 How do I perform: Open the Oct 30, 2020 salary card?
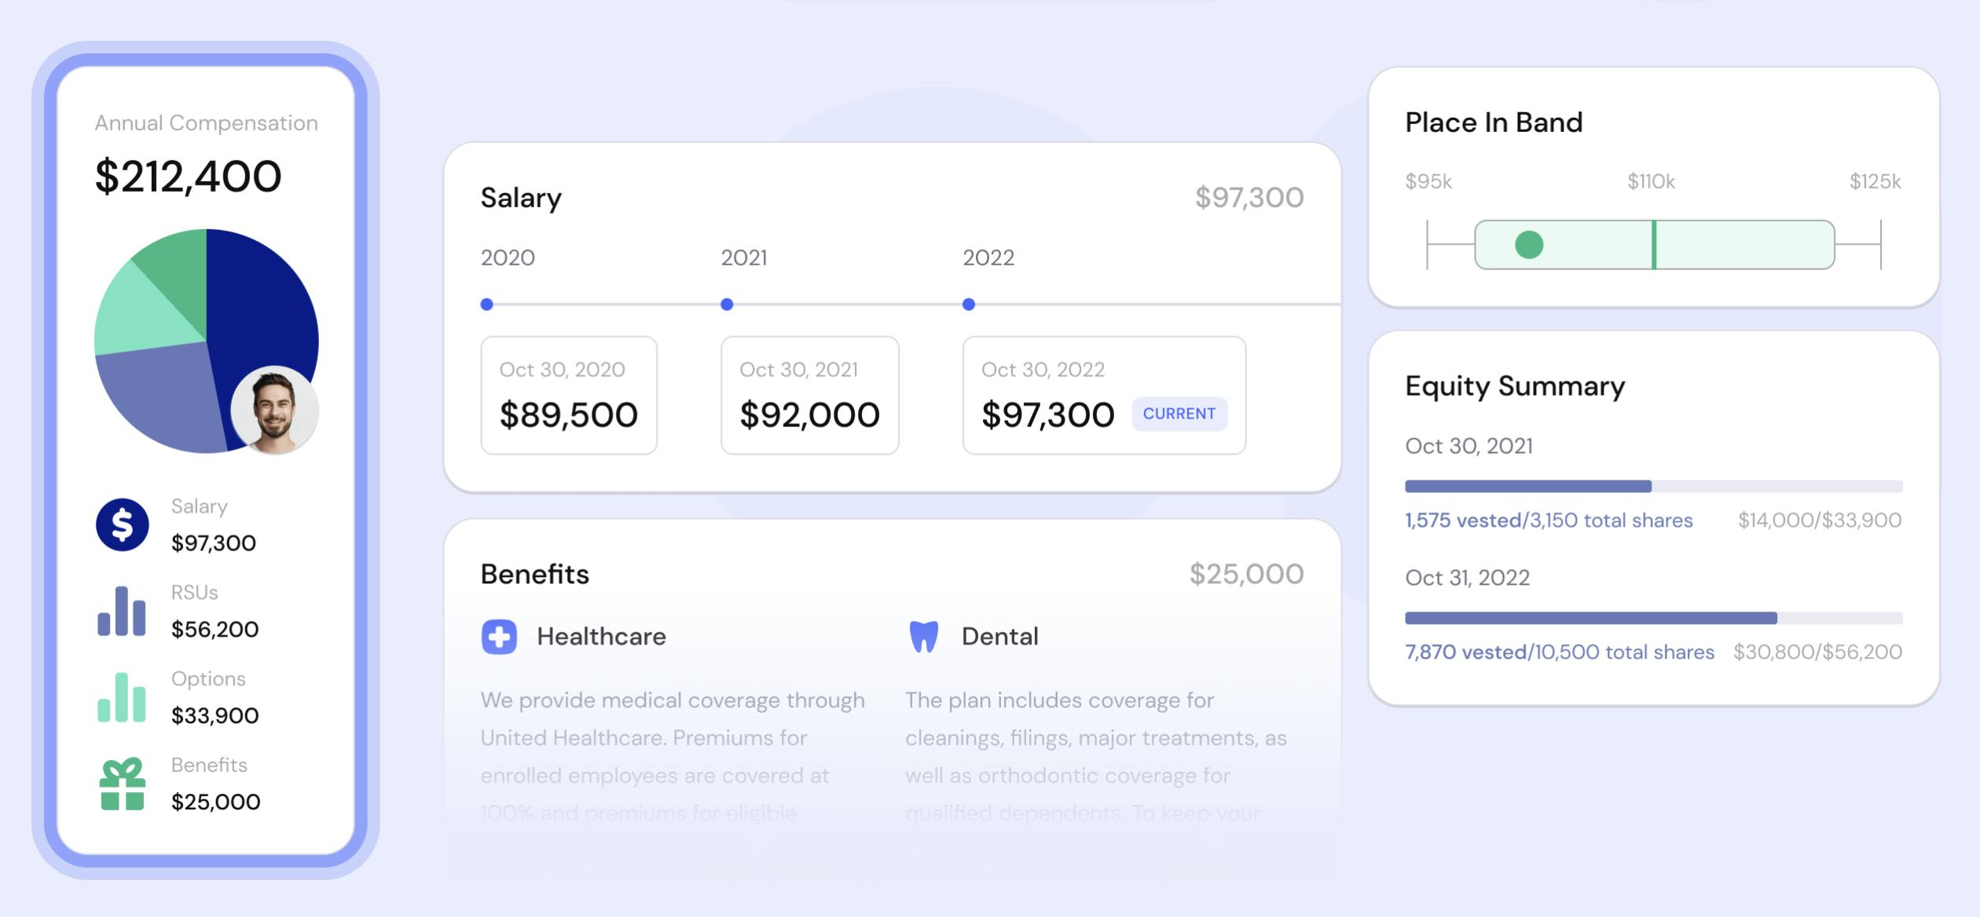(569, 396)
